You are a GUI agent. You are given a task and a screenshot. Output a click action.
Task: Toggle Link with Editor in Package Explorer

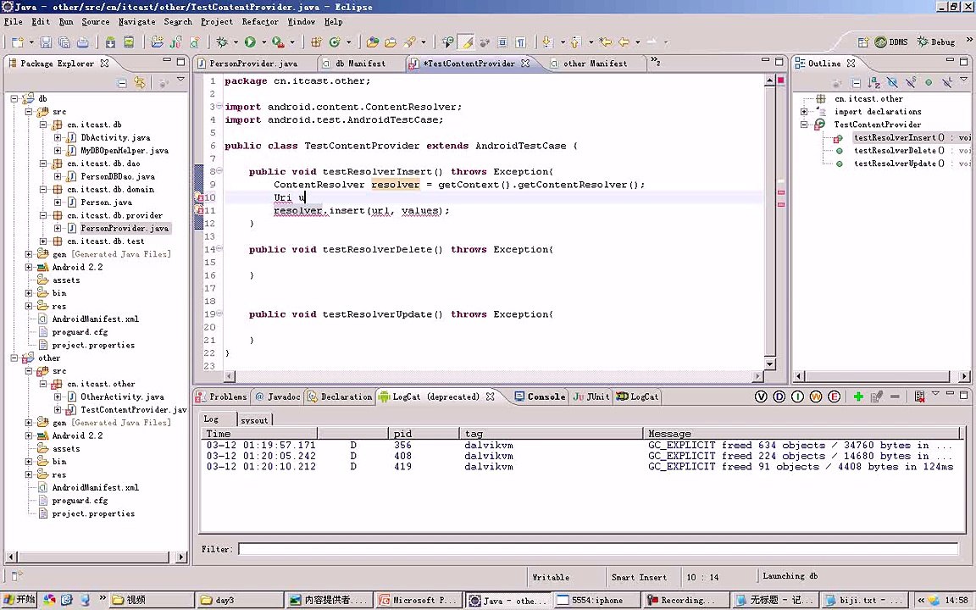(x=140, y=83)
